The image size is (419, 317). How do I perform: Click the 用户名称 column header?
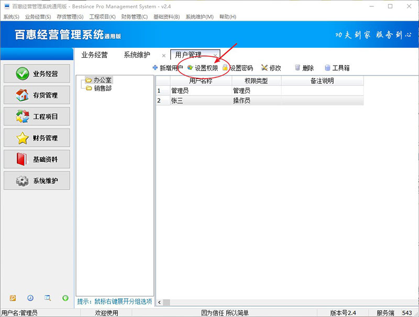(201, 81)
